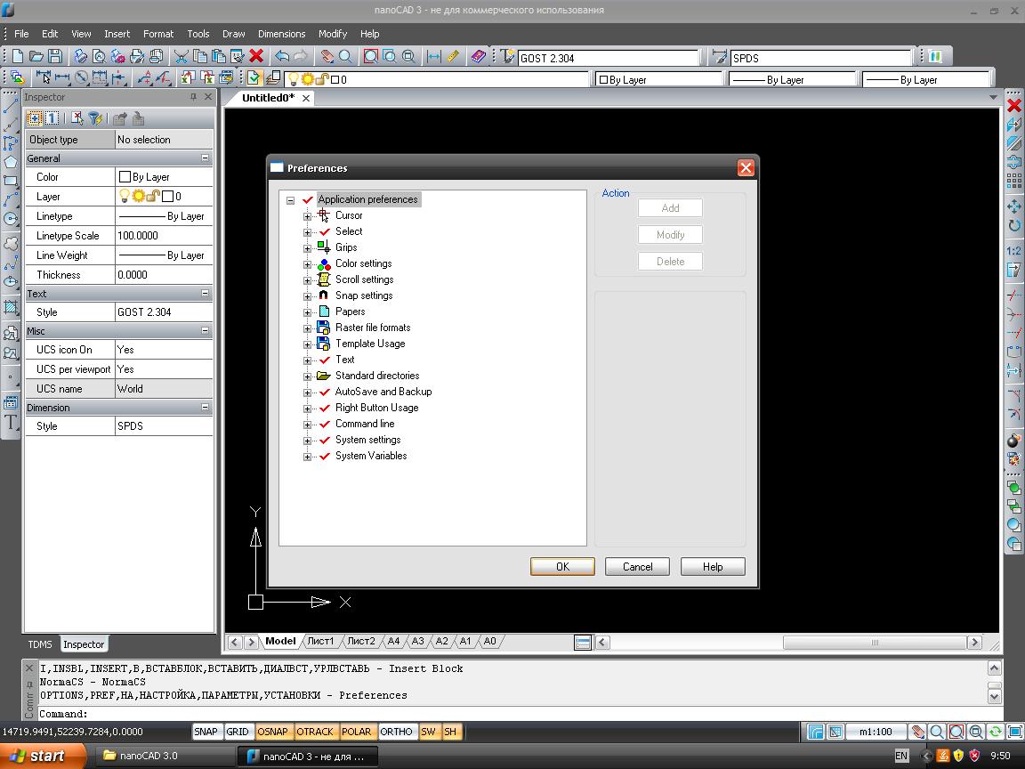This screenshot has width=1025, height=769.
Task: Turn off OTRACK in status bar
Action: (314, 732)
